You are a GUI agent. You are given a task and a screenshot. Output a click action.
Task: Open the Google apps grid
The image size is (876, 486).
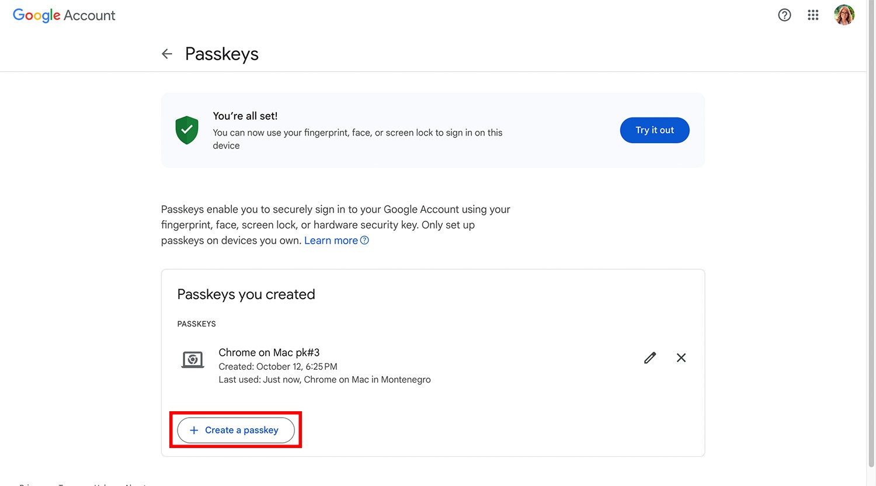(813, 15)
